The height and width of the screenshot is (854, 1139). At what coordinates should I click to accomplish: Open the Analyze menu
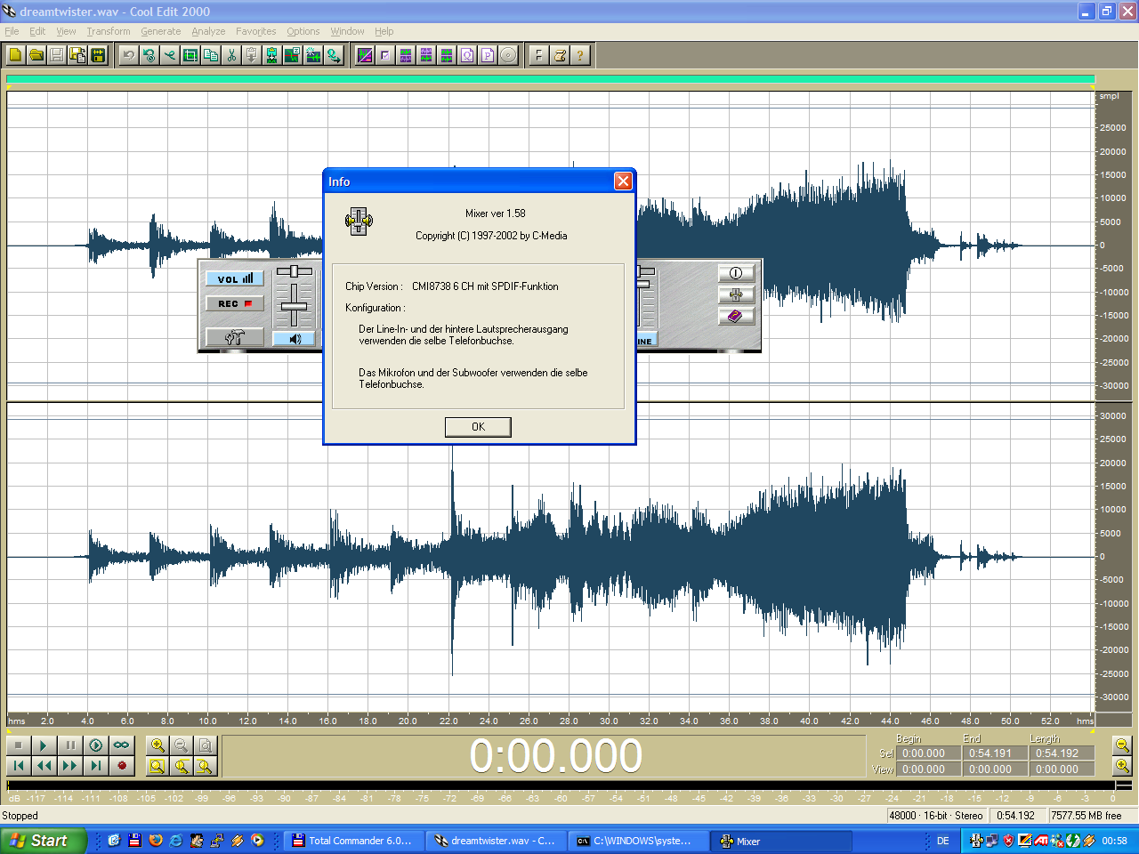pyautogui.click(x=208, y=31)
